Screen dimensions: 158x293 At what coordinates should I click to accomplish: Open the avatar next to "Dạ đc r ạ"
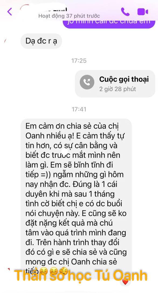(5, 41)
